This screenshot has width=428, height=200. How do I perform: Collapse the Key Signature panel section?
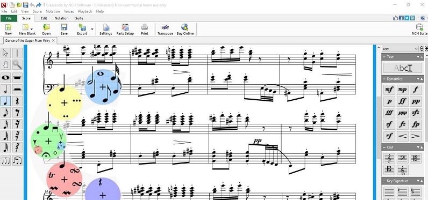tap(384, 181)
